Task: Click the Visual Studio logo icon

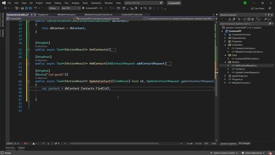Action: coord(4,3)
